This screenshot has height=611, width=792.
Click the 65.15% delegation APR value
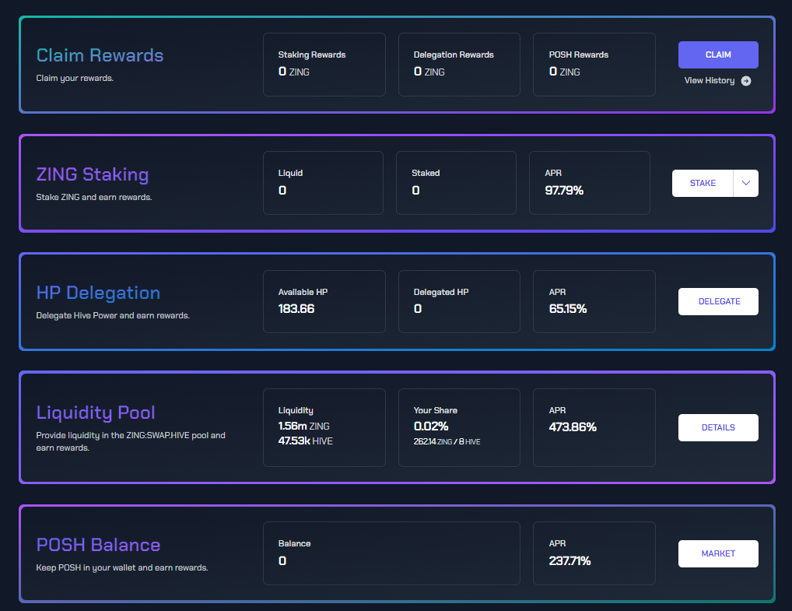568,309
